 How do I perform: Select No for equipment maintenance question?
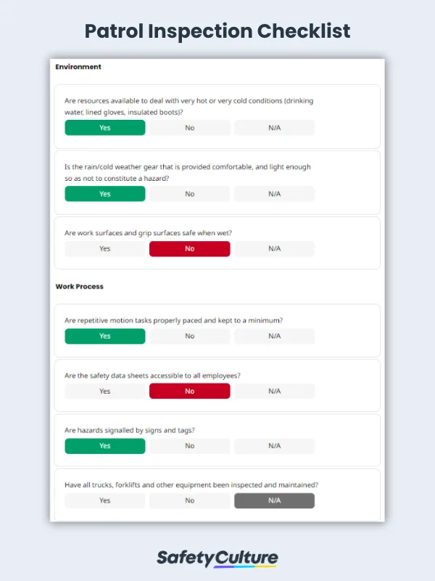click(189, 500)
